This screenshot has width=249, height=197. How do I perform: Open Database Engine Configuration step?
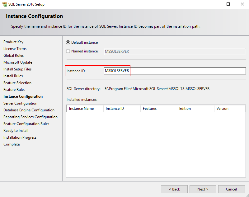(29, 110)
